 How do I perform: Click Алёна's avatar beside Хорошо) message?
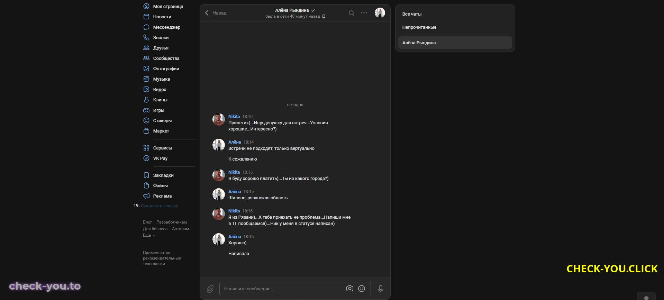click(219, 239)
